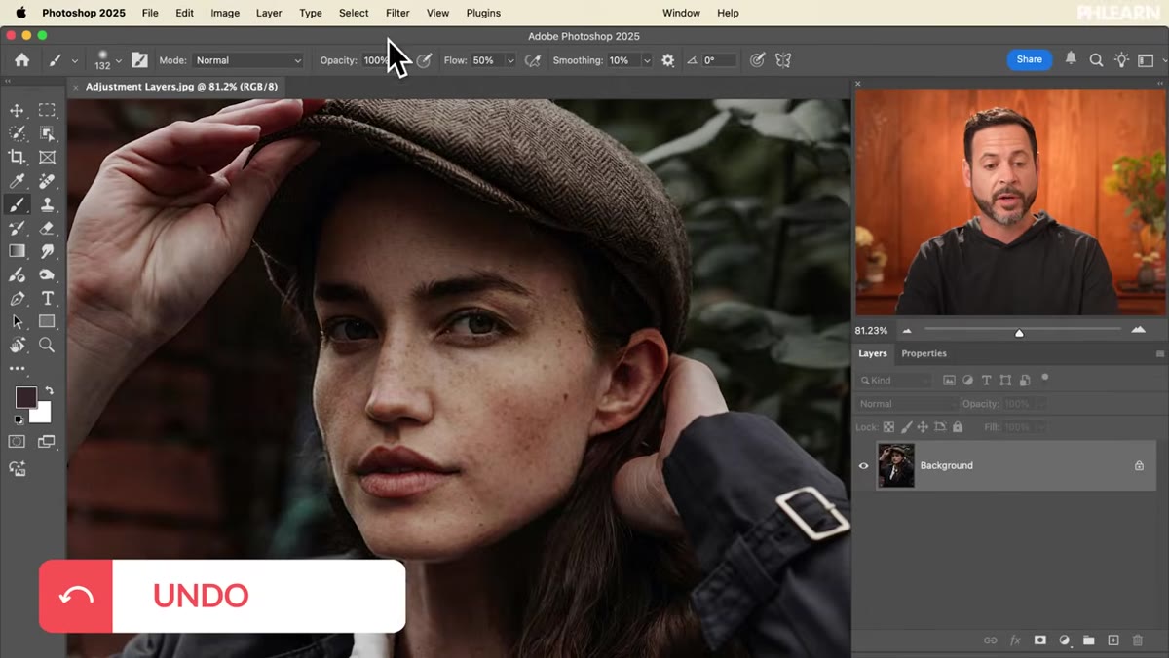
Task: Hide the Background layer with eye icon
Action: (863, 466)
